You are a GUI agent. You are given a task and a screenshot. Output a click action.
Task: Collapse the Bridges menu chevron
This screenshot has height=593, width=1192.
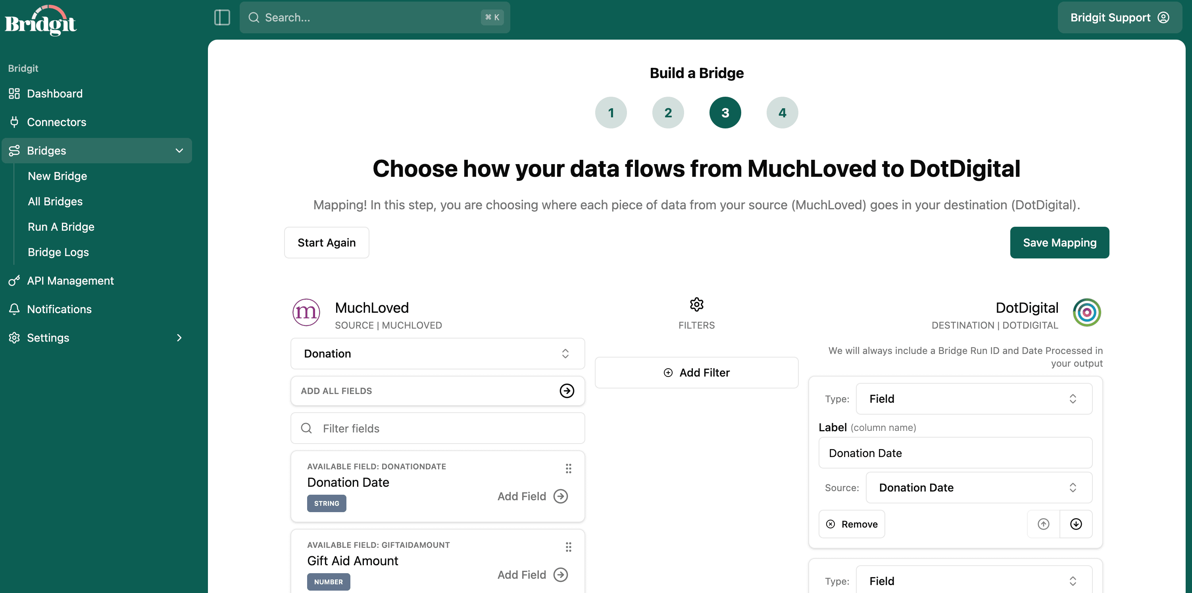(x=179, y=151)
